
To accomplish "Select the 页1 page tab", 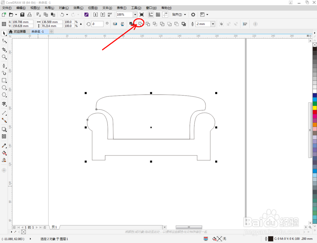I will 54,227.
